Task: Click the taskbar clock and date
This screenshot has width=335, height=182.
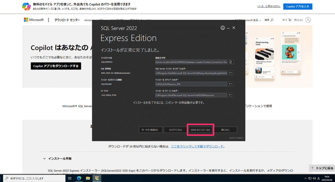Action: tap(327, 178)
